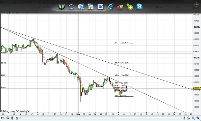
Task: Open the 200 units dropdown
Action: point(161,7)
